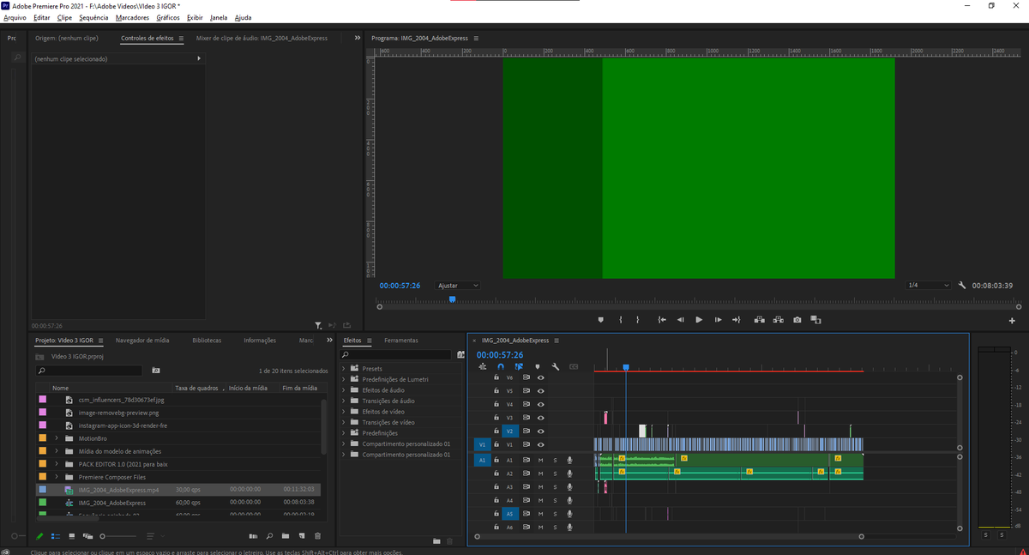Viewport: 1029px width, 555px height.
Task: Go to In point in Program monitor
Action: pyautogui.click(x=662, y=319)
